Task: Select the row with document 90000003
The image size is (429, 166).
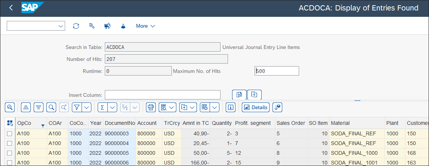Action: (10, 134)
